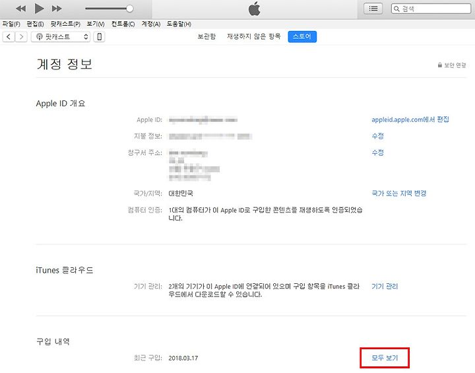Go forward with the right arrow button
Image resolution: width=475 pixels, height=373 pixels.
[21, 37]
